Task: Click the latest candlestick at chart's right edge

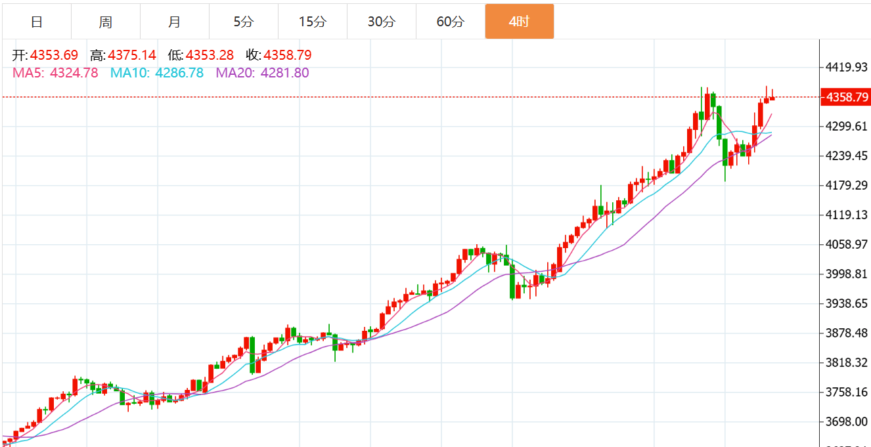Action: tap(772, 98)
